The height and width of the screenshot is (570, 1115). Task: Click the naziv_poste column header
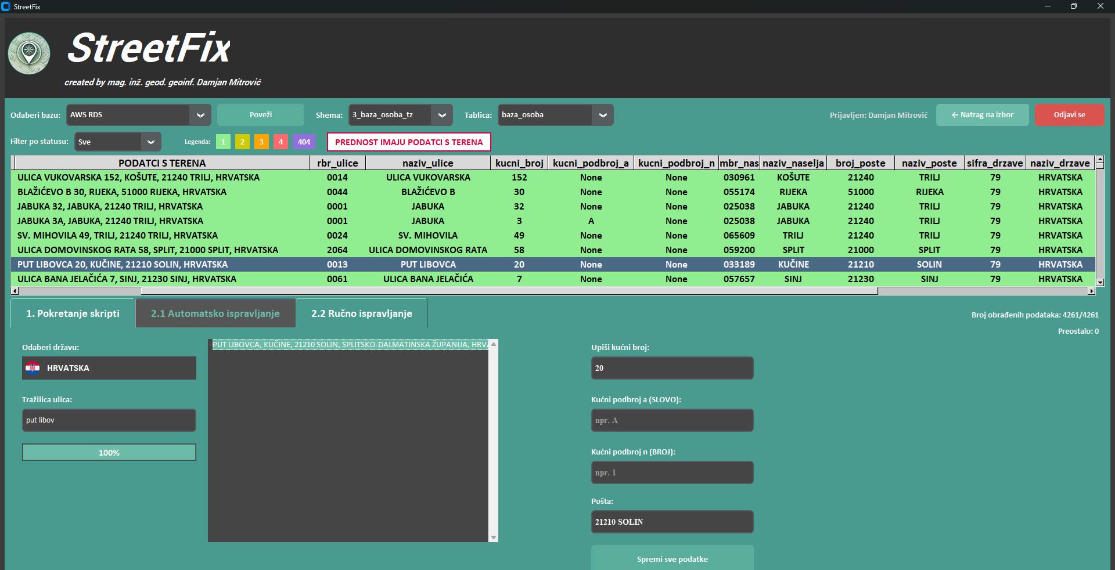pyautogui.click(x=929, y=163)
